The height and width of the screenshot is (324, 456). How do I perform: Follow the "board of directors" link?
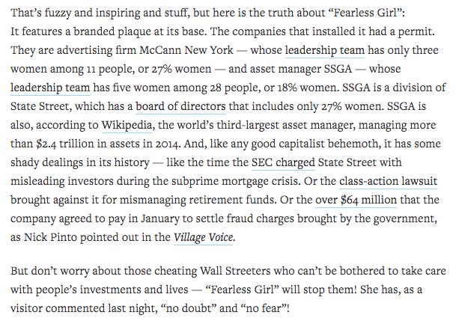(x=180, y=106)
